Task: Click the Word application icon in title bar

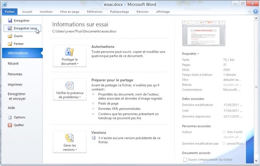Action: pos(4,4)
